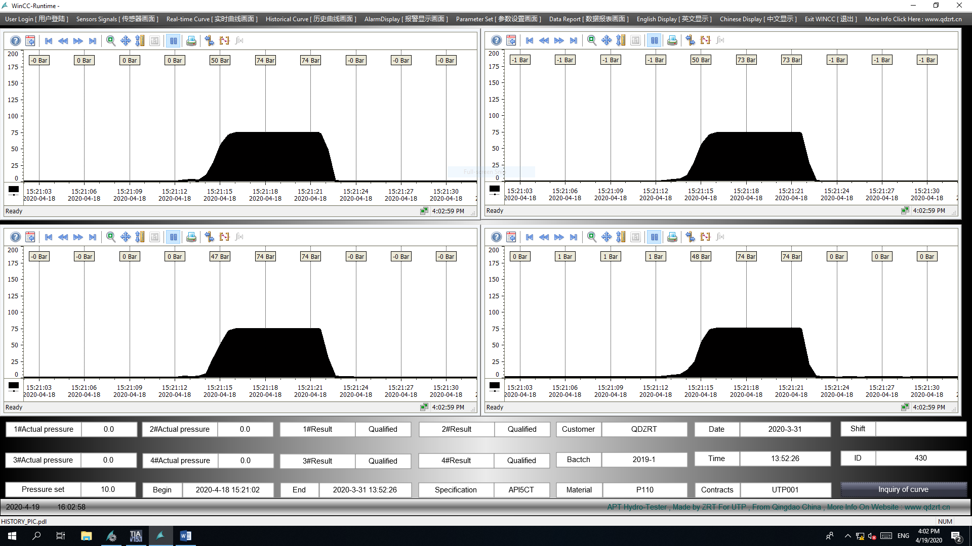The image size is (972, 546).
Task: Toggle the pause update button in the top-right trend
Action: coord(655,40)
